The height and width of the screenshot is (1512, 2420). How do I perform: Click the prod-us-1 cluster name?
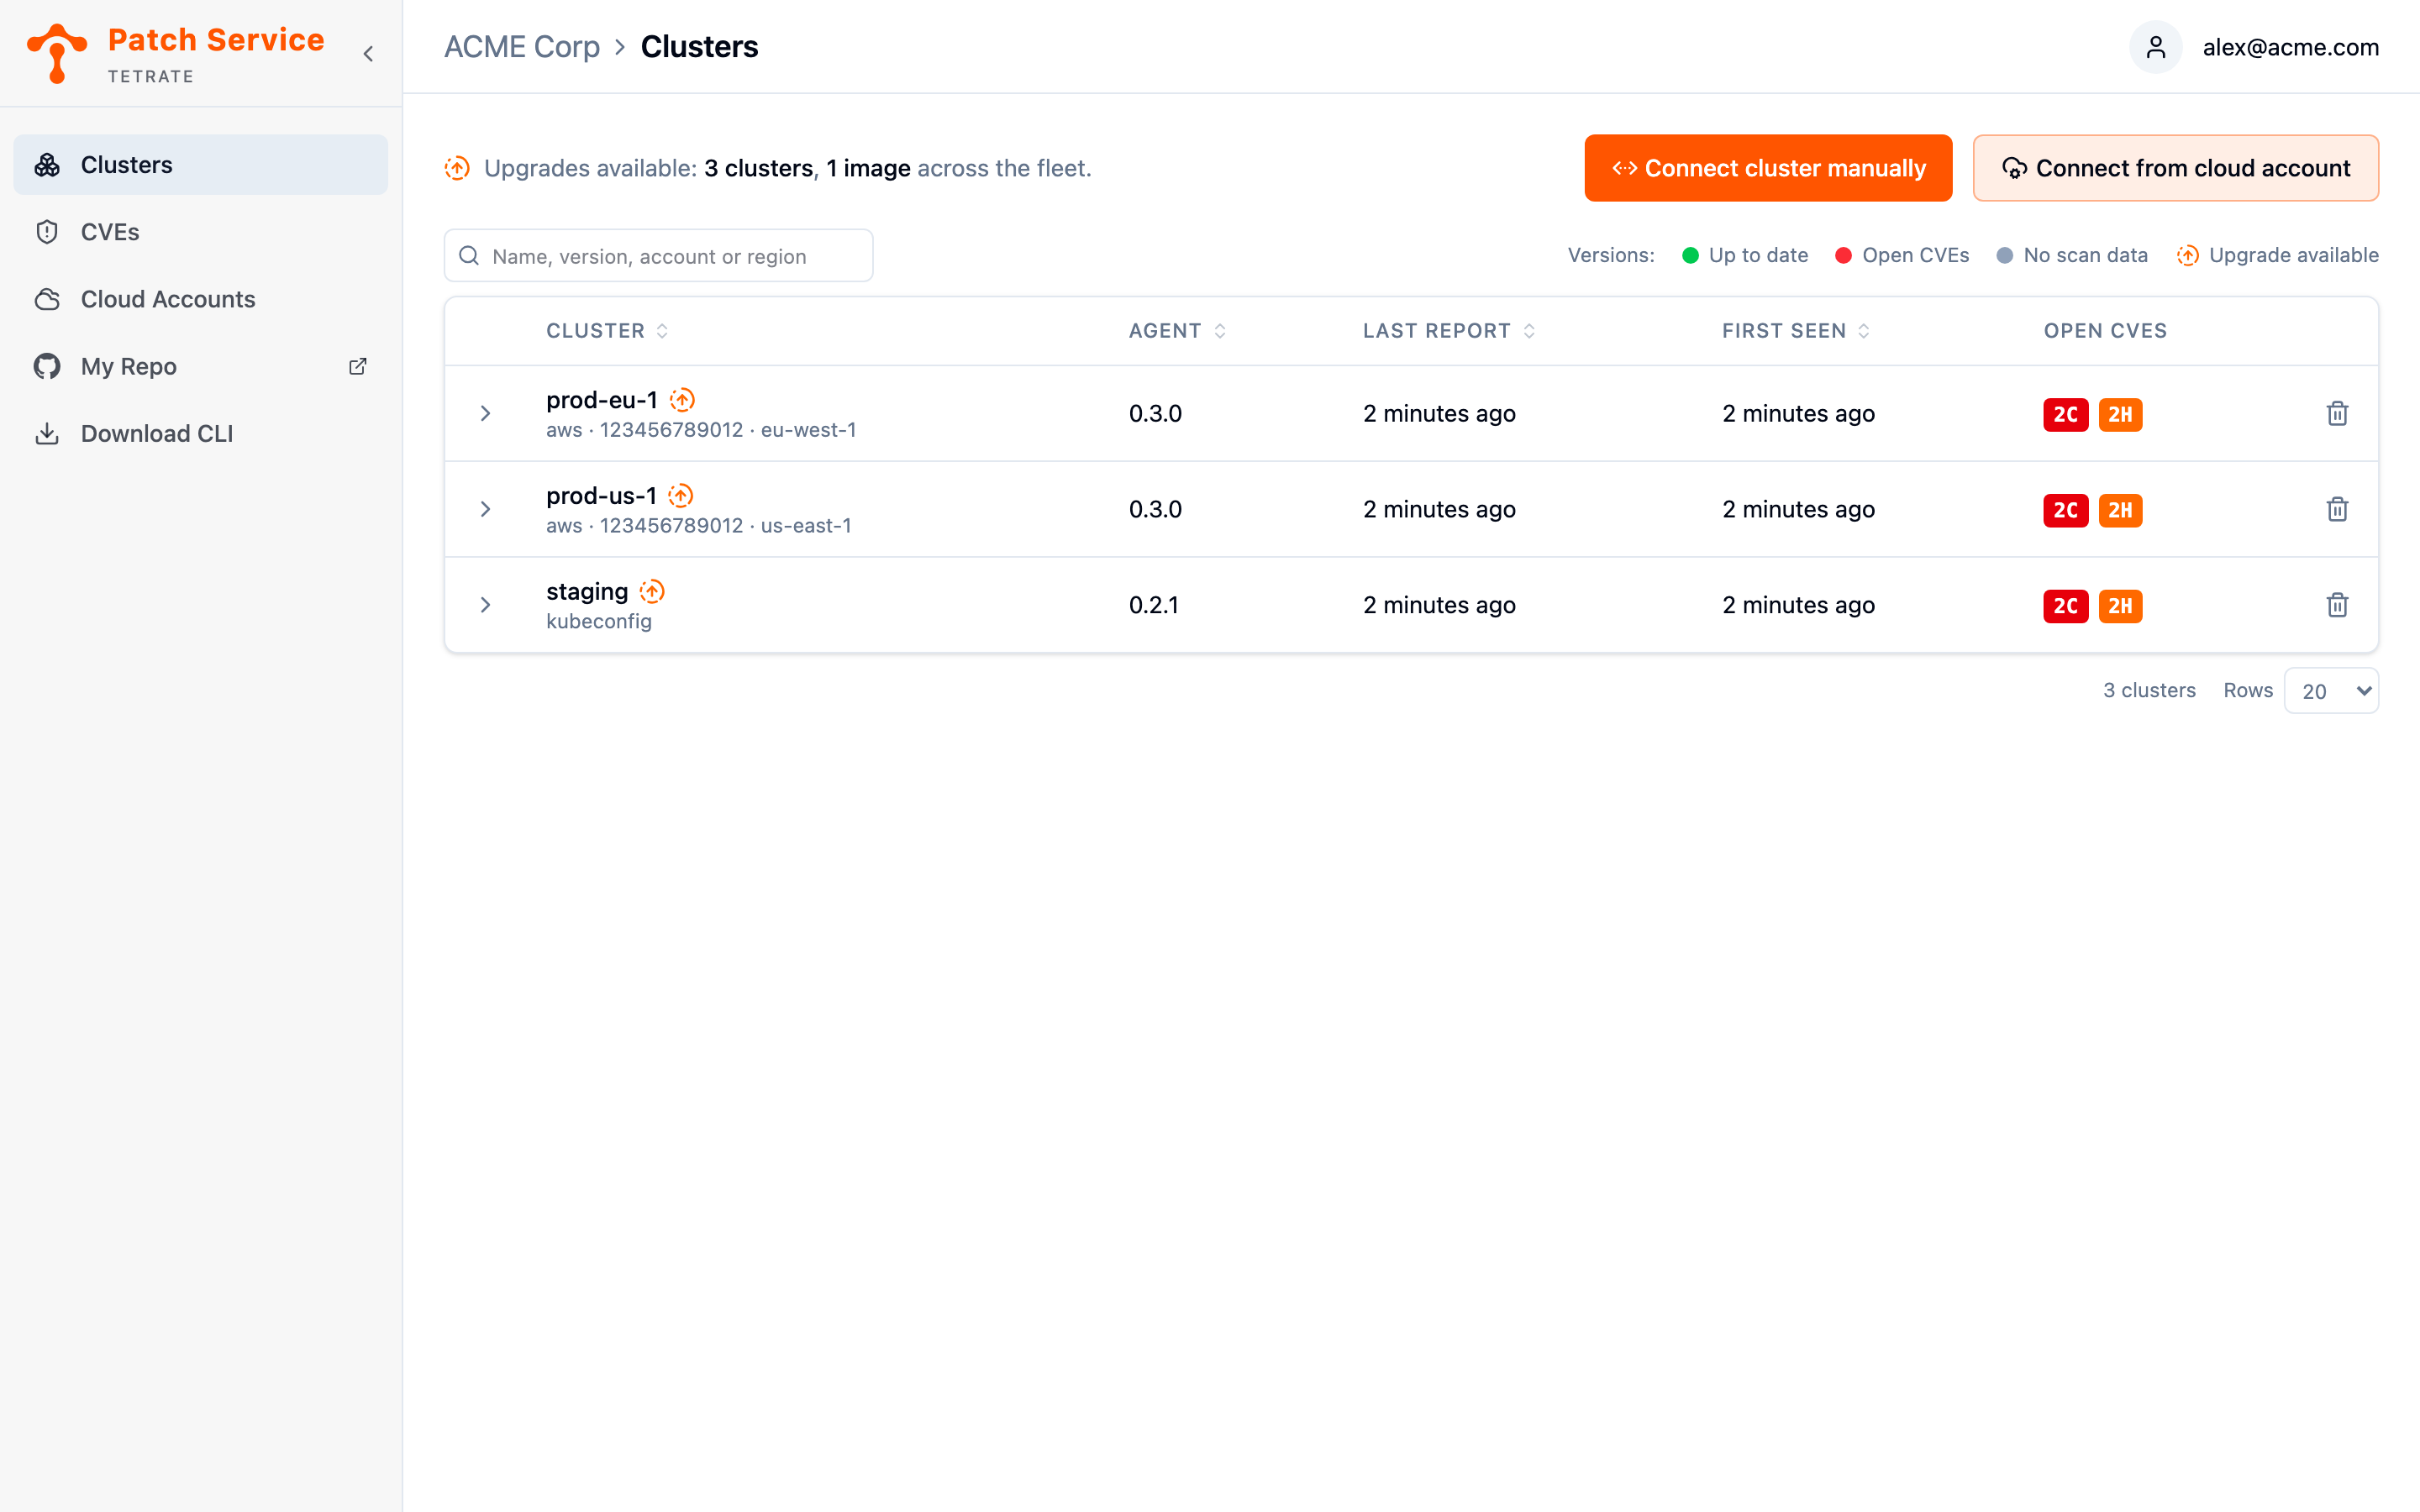tap(601, 496)
